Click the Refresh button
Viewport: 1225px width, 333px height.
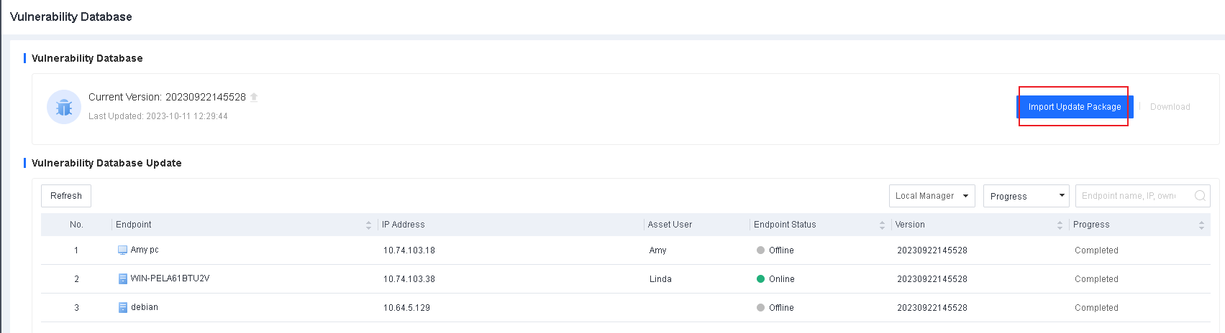coord(66,196)
